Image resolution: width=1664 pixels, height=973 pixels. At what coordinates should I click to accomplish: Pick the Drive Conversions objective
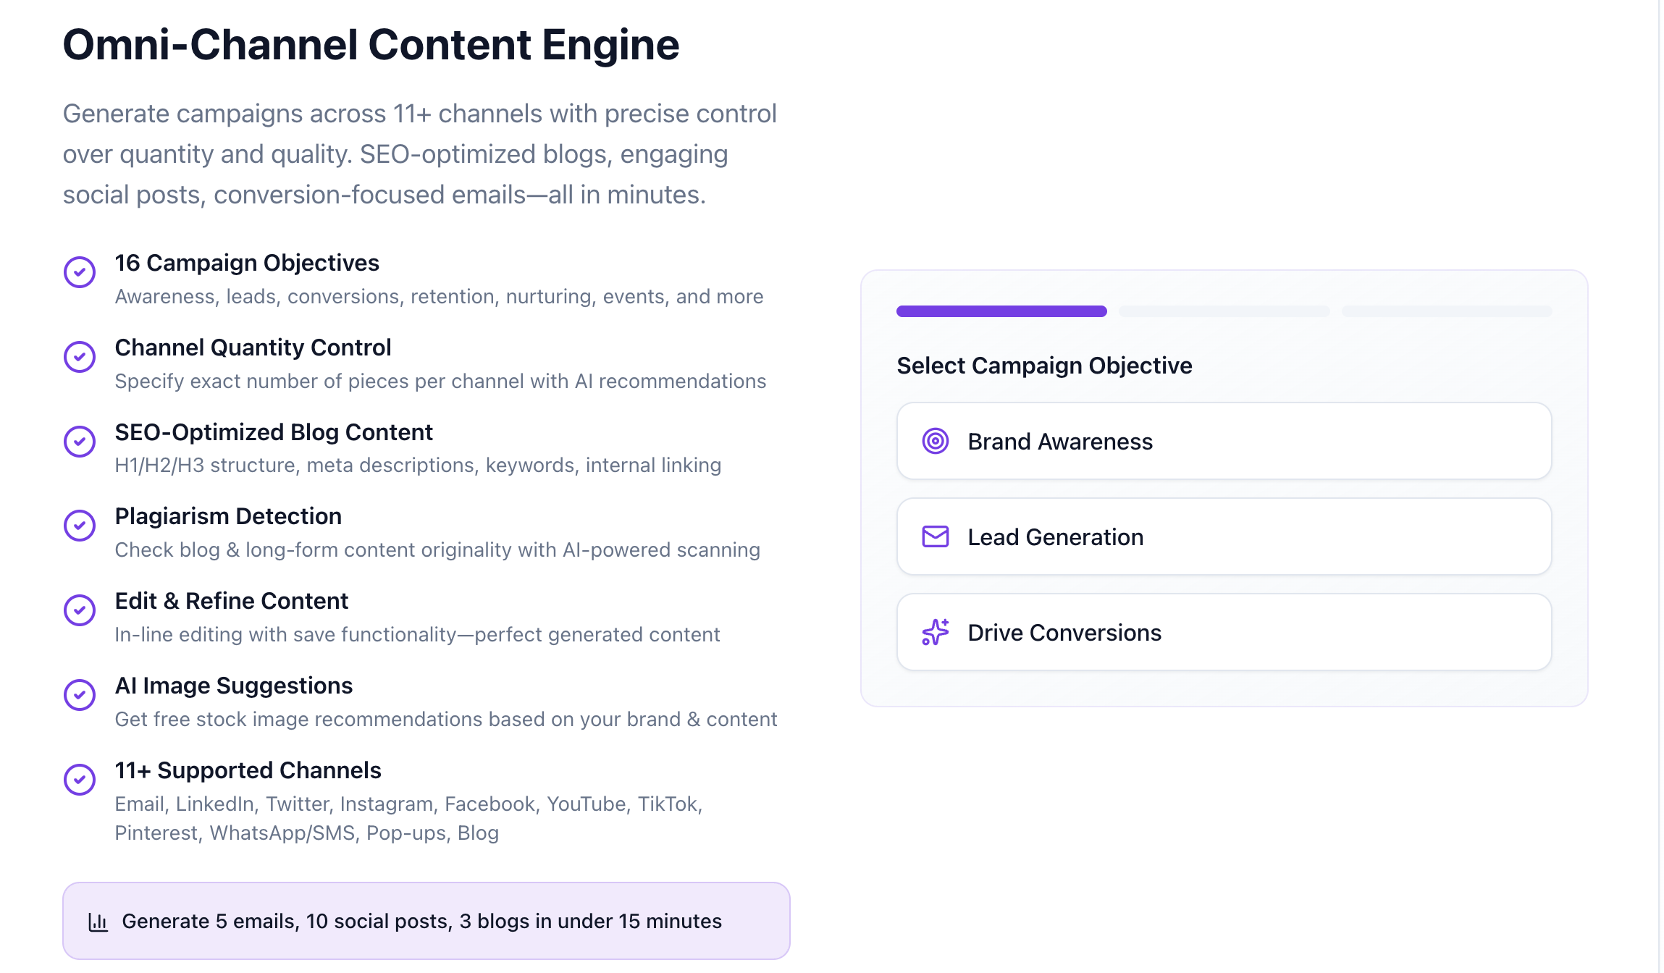(x=1224, y=632)
